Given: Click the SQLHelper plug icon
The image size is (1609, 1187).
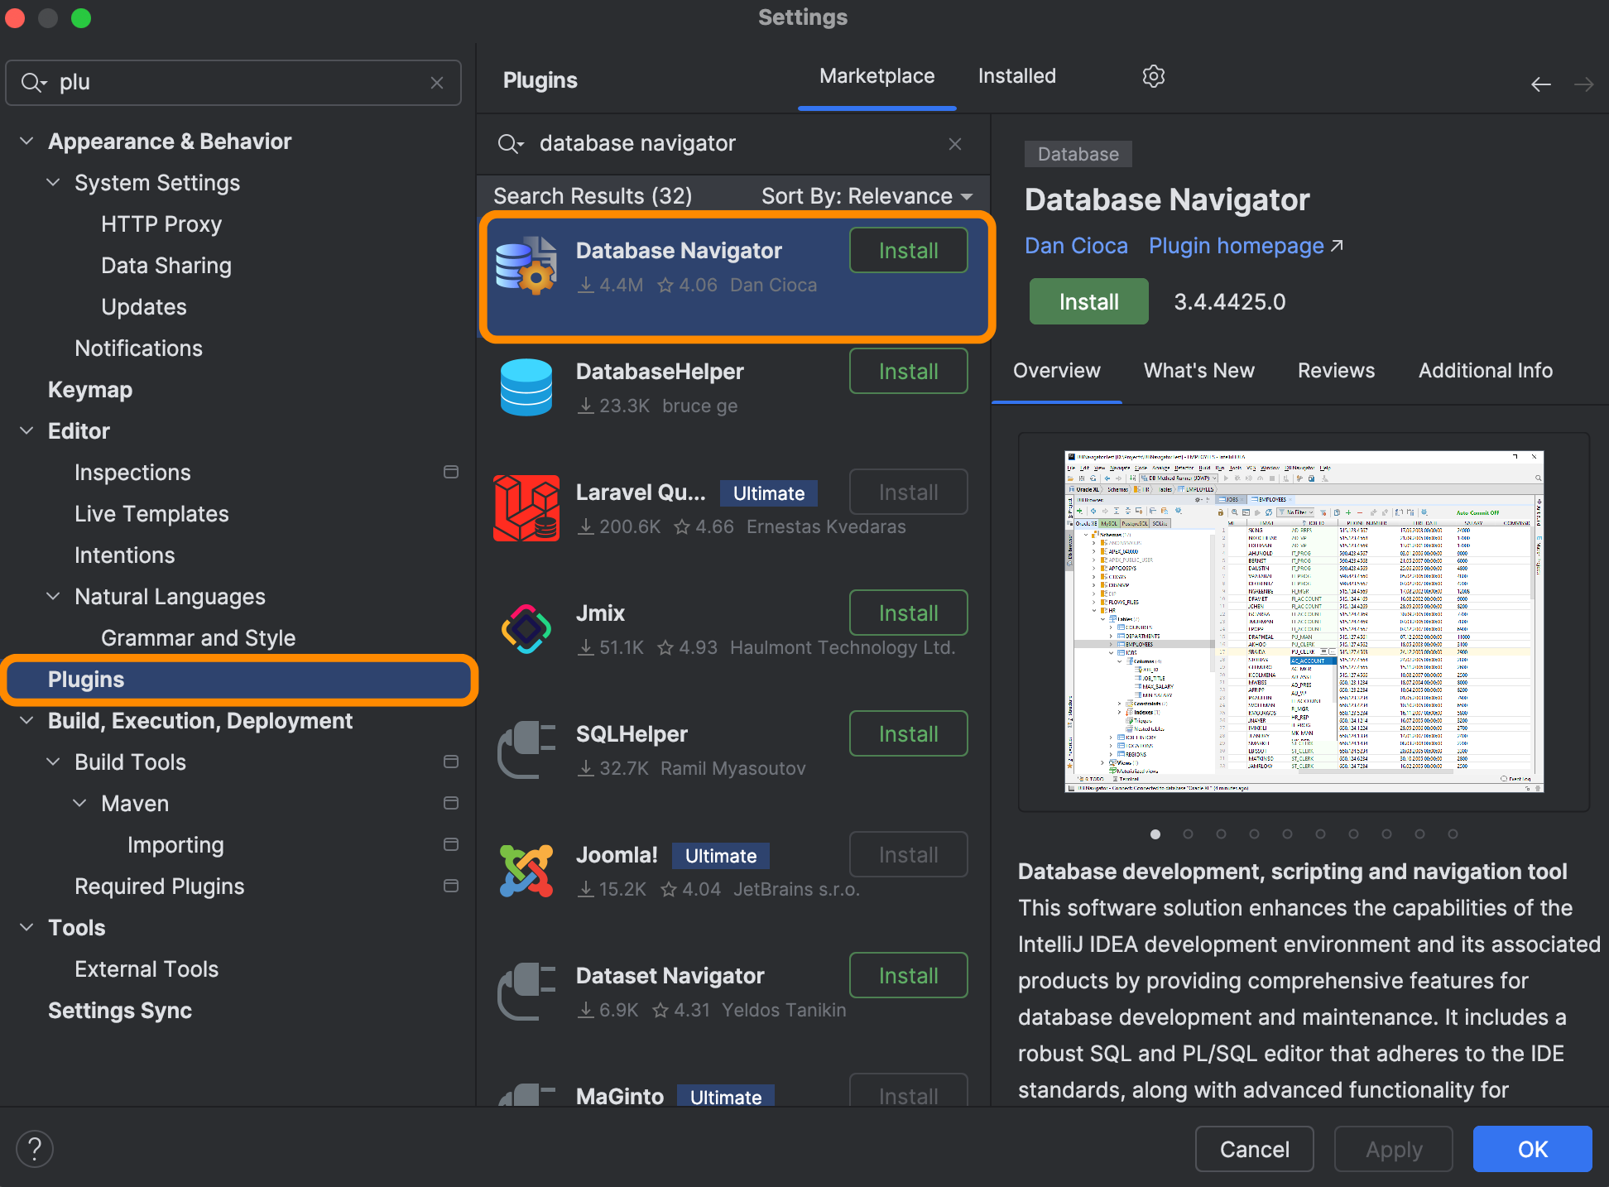Looking at the screenshot, I should point(526,750).
